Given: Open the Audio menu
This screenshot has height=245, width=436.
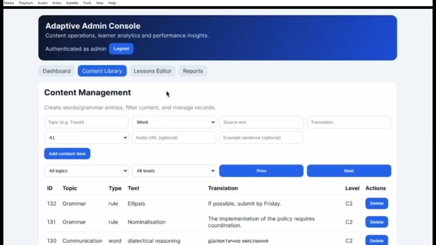Looking at the screenshot, I should point(43,3).
